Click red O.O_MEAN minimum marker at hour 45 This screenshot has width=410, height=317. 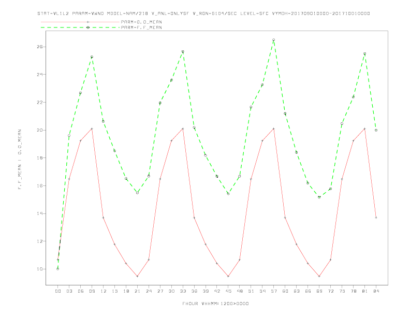pyautogui.click(x=228, y=276)
